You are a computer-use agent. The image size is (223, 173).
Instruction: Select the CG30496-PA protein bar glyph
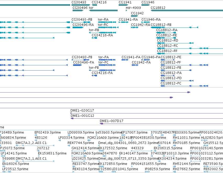tap(77, 65)
